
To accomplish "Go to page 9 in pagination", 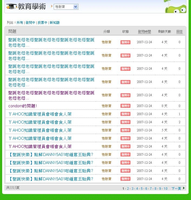I will pos(160,189).
